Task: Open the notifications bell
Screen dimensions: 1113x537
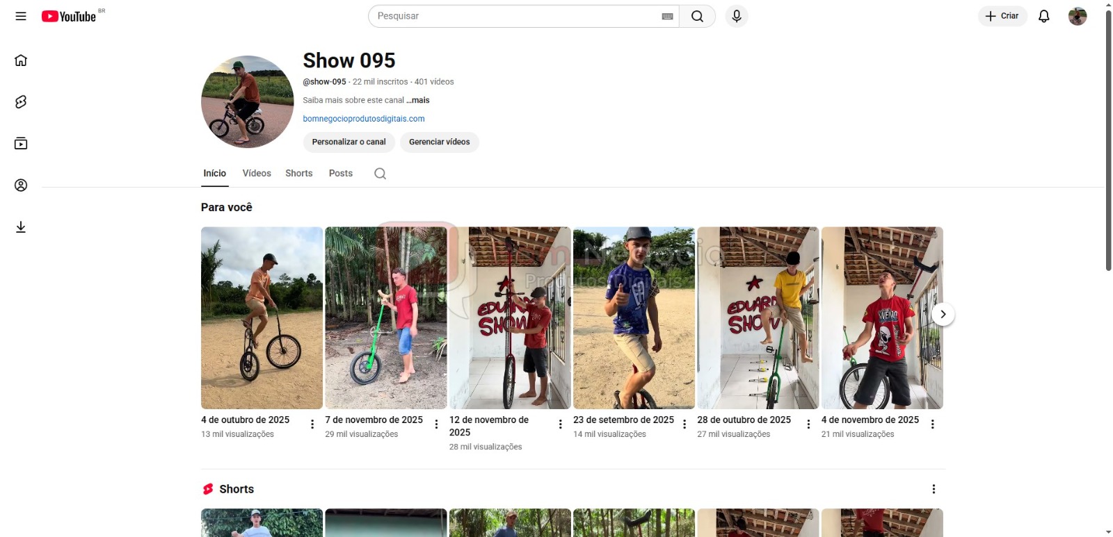Action: click(x=1043, y=16)
